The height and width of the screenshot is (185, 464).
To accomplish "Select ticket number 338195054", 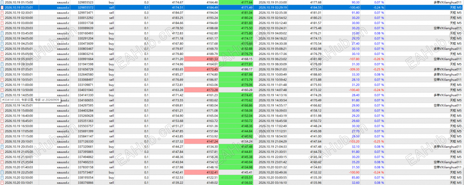I will pyautogui.click(x=86, y=177).
